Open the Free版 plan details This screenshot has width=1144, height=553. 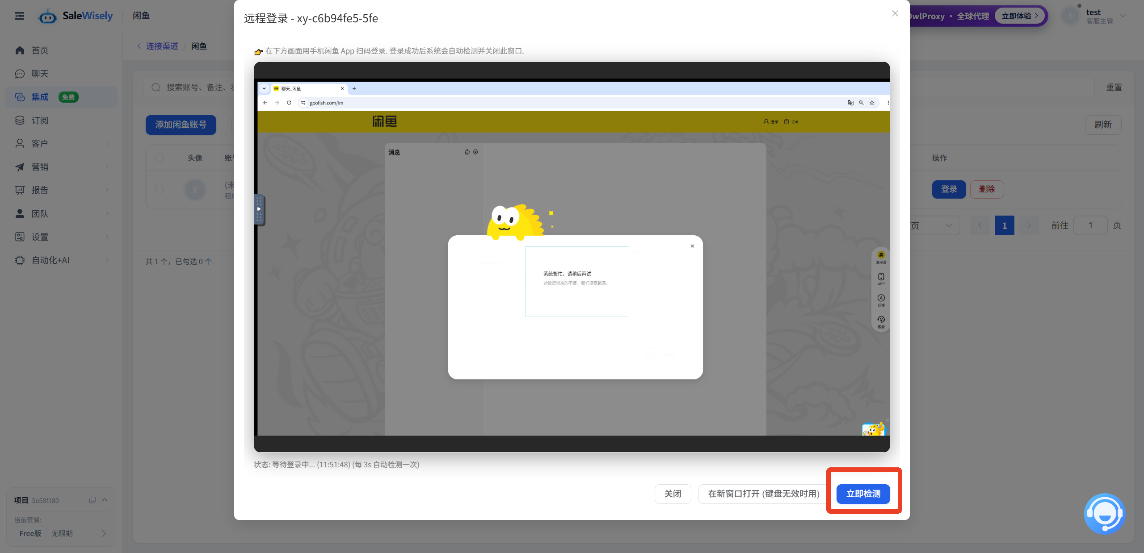point(61,533)
